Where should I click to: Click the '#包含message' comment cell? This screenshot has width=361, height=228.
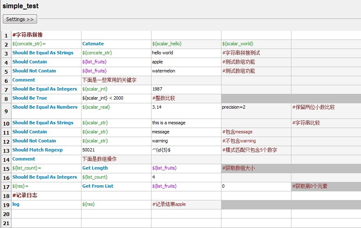256,132
